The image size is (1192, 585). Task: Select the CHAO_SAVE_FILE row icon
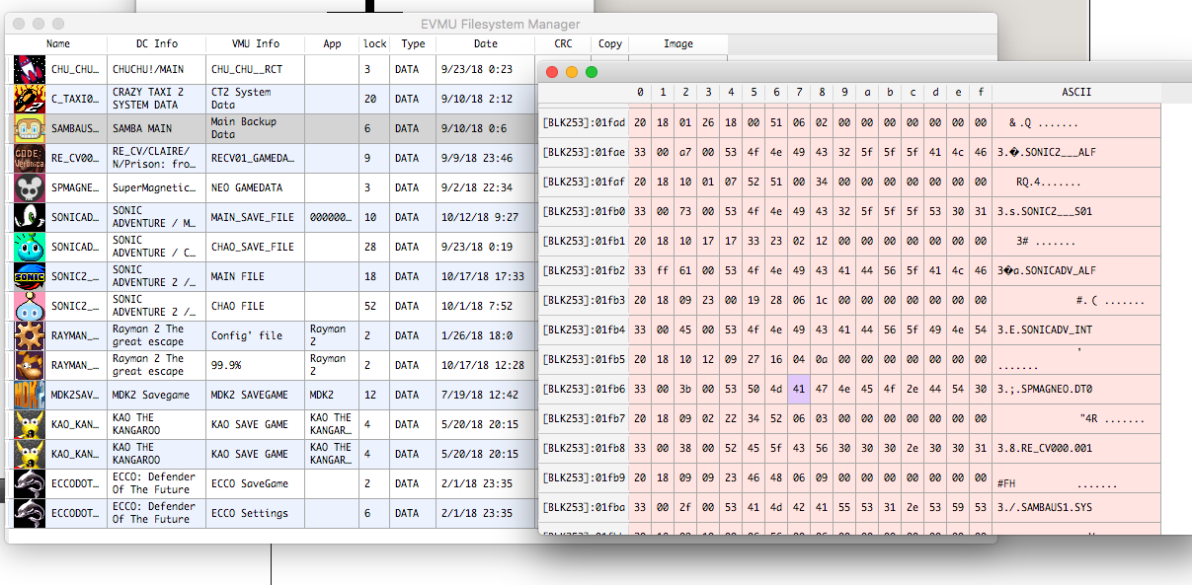tap(30, 247)
